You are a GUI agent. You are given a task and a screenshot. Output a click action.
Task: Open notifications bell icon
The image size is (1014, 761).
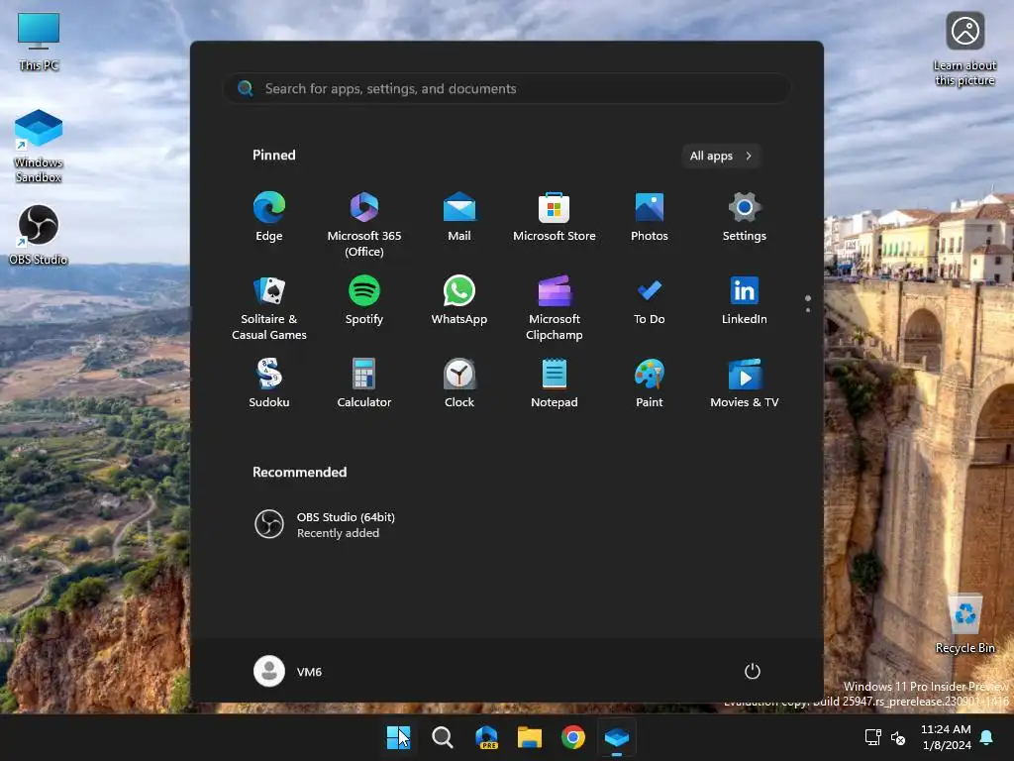[x=987, y=737]
